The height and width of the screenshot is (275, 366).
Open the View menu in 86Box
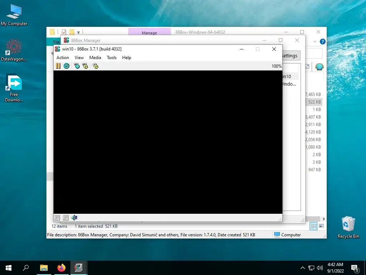[79, 58]
